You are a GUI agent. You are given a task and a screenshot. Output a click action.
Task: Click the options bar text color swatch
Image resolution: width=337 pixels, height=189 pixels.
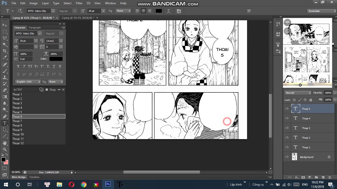pyautogui.click(x=159, y=11)
